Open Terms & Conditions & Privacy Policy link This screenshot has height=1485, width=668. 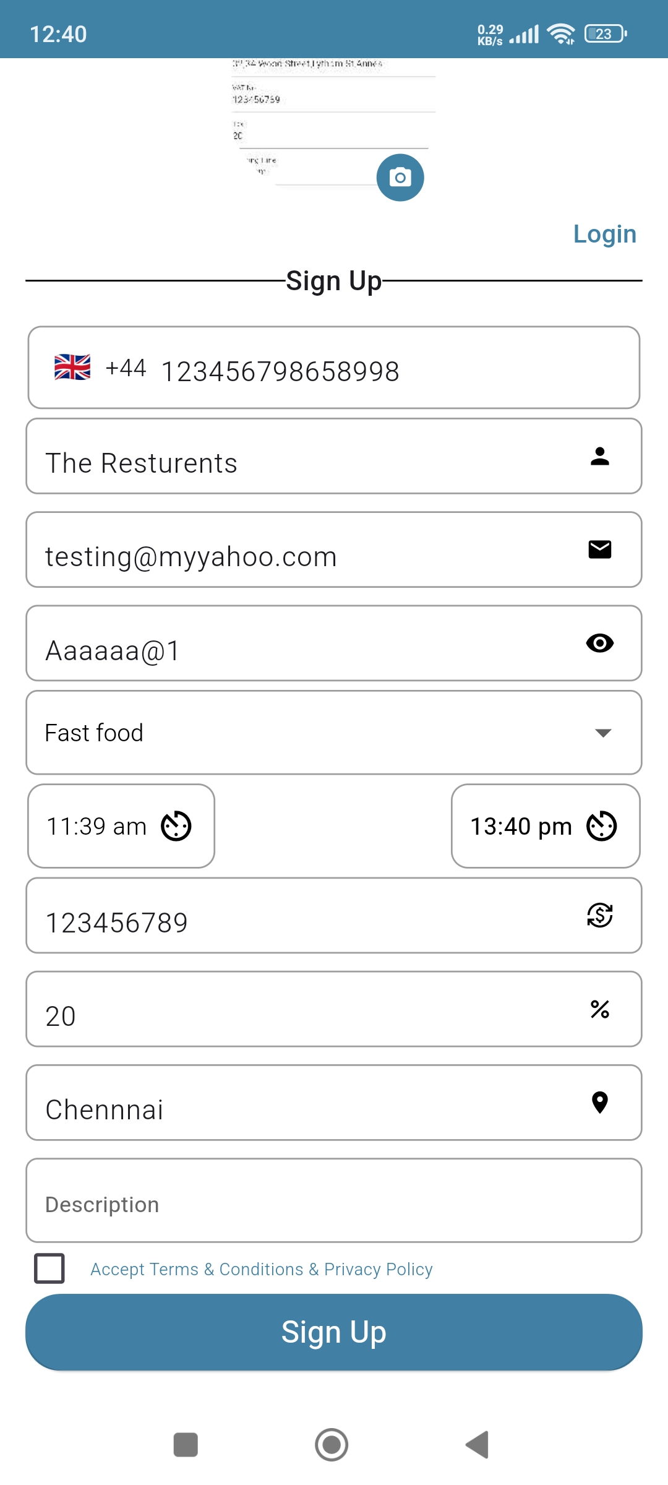(x=261, y=1269)
